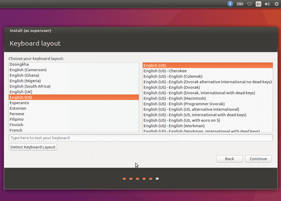The height and width of the screenshot is (201, 281).
Task: Select English (US) in left list
Action: [73, 97]
